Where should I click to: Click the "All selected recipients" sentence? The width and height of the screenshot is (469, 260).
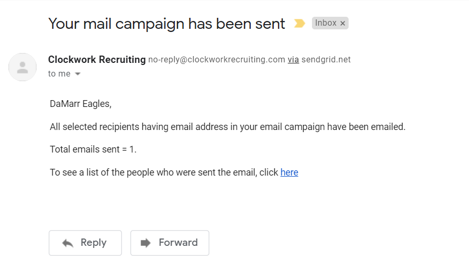(x=228, y=127)
